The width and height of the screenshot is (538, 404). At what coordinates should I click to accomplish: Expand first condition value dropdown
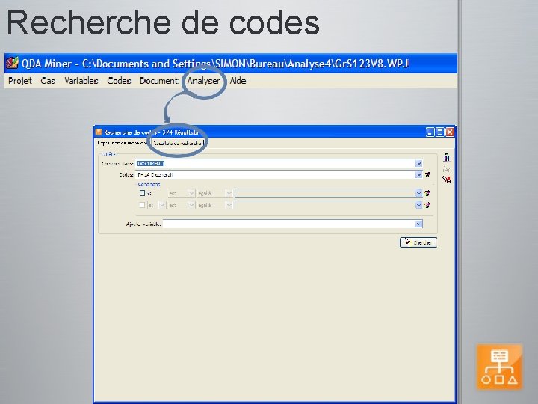[x=418, y=194]
